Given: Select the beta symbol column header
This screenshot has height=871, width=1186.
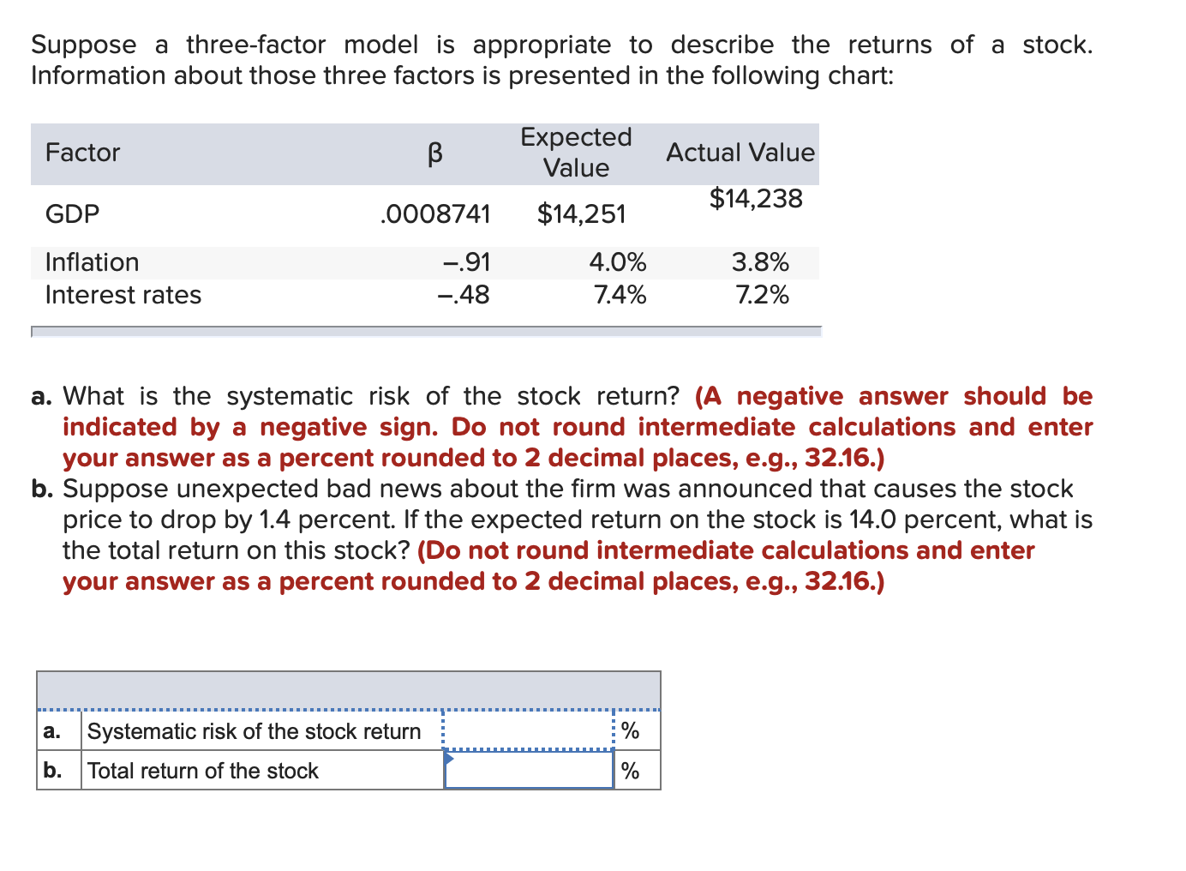Looking at the screenshot, I should coord(434,153).
